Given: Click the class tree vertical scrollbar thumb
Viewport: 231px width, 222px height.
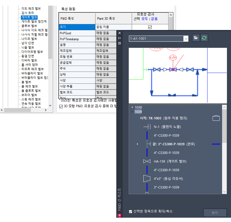Looking at the screenshot, I should click(x=50, y=32).
